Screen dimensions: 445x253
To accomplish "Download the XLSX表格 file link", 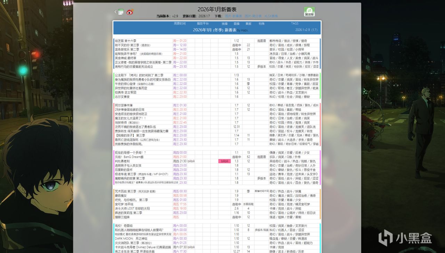I will point(271,16).
